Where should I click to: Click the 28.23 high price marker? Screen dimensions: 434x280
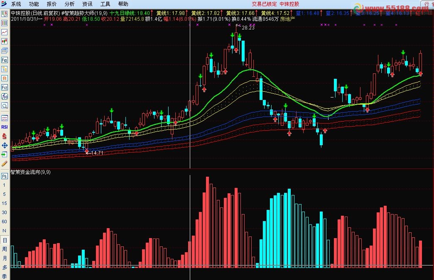[x=248, y=28]
